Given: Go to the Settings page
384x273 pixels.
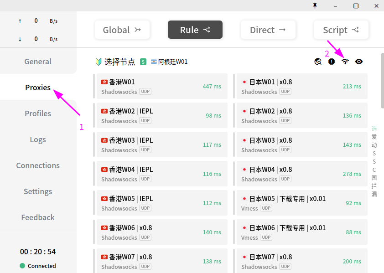Looking at the screenshot, I should point(38,191).
